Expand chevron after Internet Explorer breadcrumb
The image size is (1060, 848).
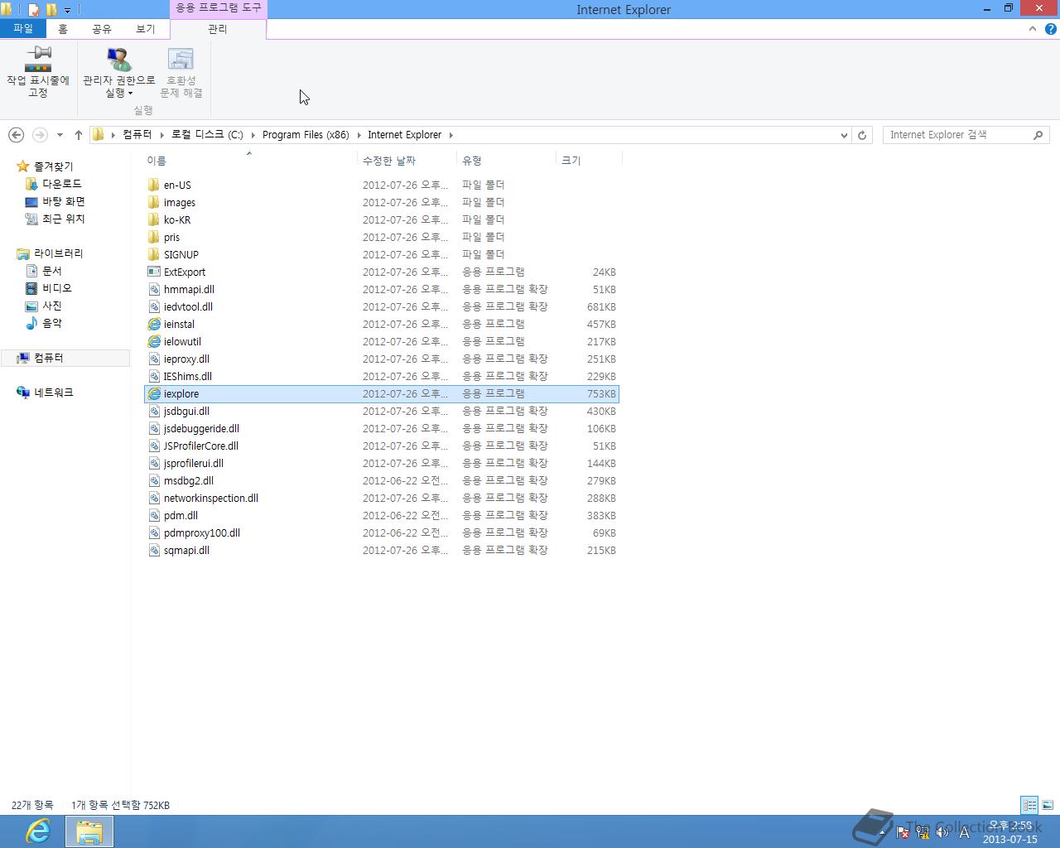point(451,135)
